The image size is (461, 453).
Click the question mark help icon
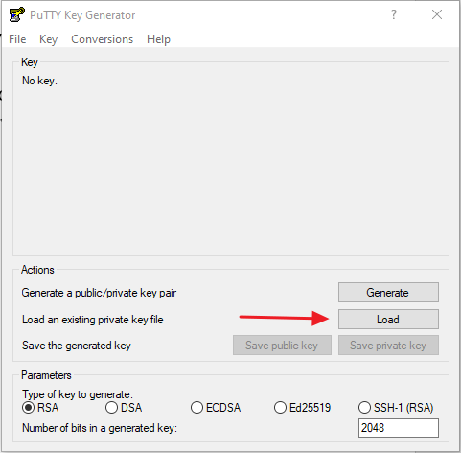(x=394, y=14)
